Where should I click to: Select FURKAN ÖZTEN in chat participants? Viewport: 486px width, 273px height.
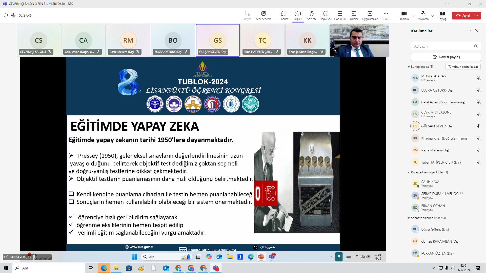[445, 253]
